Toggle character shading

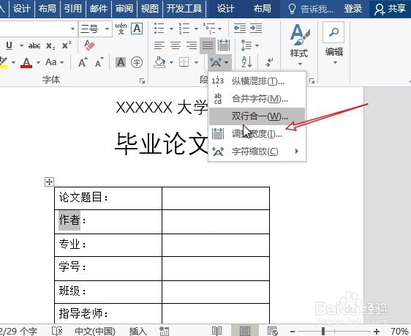point(121,62)
